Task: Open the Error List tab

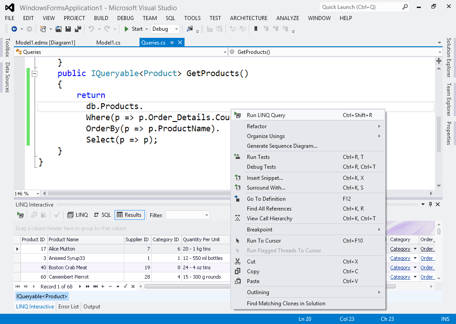Action: point(69,307)
